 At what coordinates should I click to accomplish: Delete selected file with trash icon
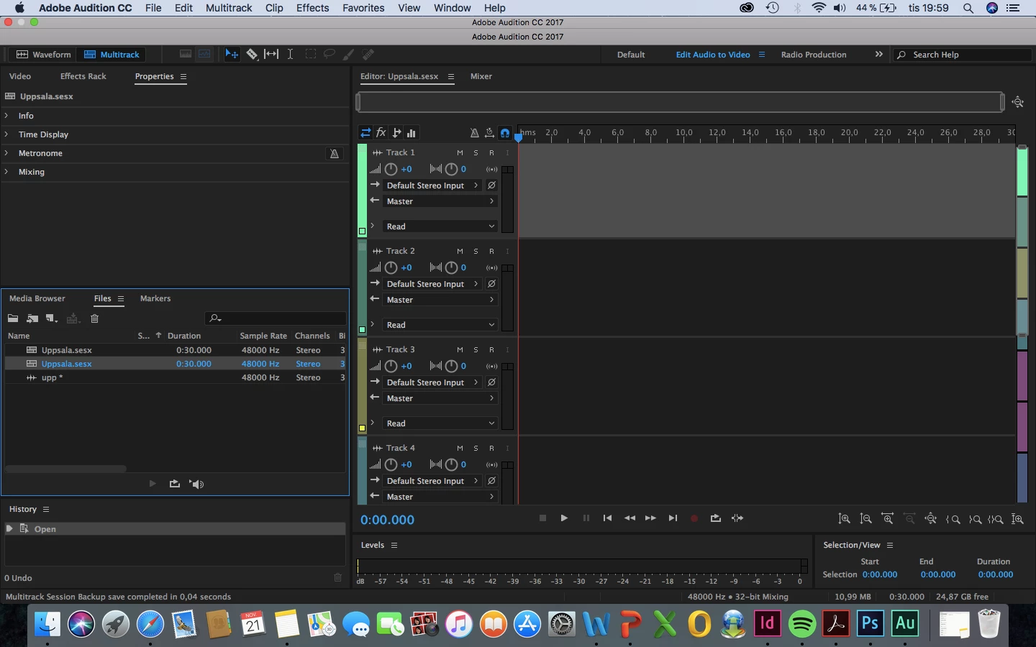(x=94, y=318)
